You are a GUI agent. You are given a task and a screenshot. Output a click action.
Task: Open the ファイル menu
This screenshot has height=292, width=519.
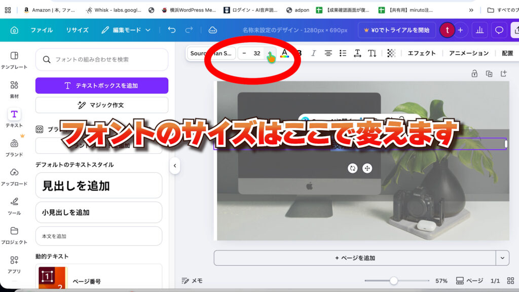(x=42, y=30)
